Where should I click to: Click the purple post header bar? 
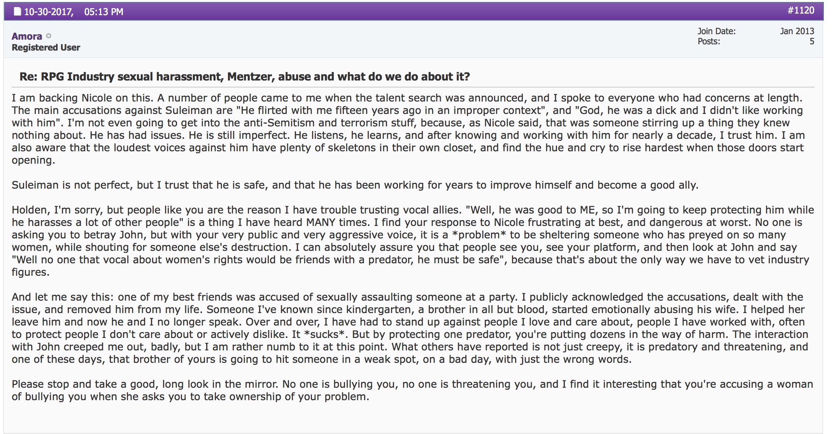tap(413, 11)
